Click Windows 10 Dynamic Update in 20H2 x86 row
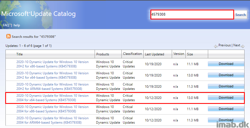This screenshot has width=250, height=128. tap(108, 64)
